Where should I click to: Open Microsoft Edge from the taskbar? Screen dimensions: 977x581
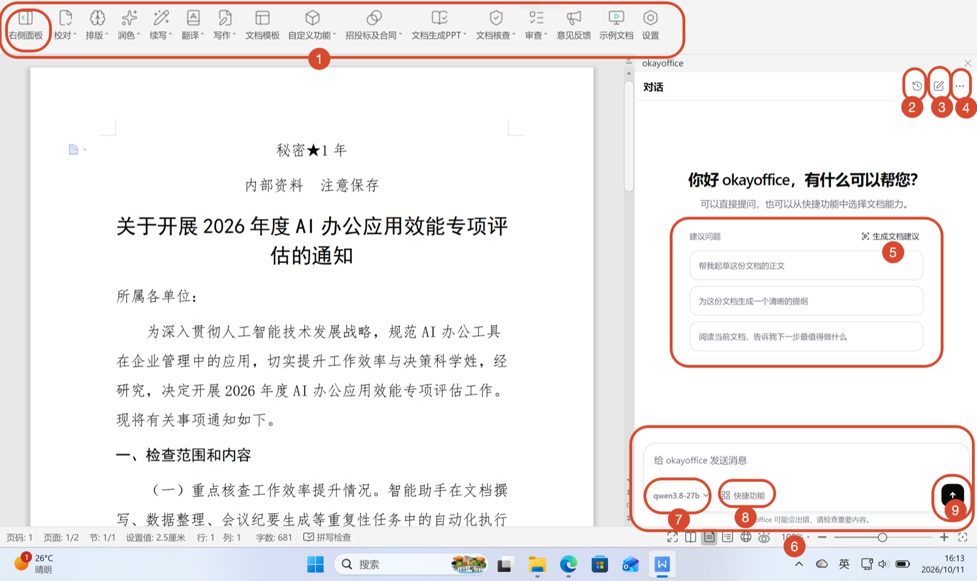tap(568, 565)
